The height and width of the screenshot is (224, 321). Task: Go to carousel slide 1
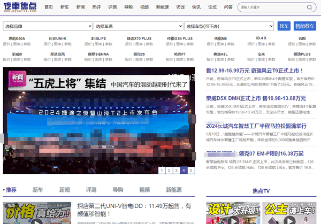click(x=162, y=170)
